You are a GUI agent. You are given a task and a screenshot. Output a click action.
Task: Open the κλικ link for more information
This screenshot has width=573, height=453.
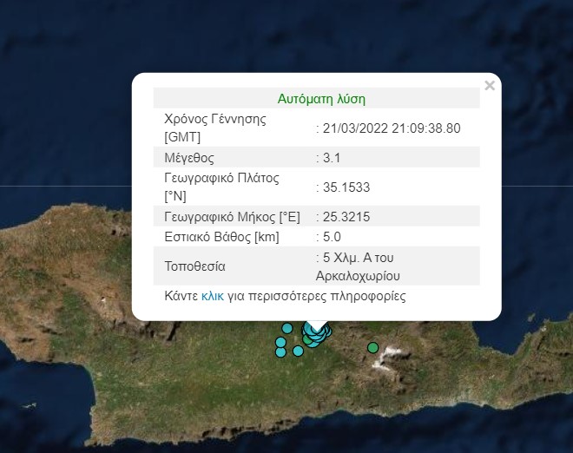(x=213, y=296)
